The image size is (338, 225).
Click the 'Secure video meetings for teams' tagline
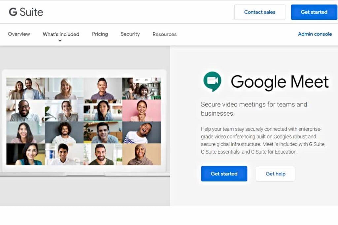point(254,109)
